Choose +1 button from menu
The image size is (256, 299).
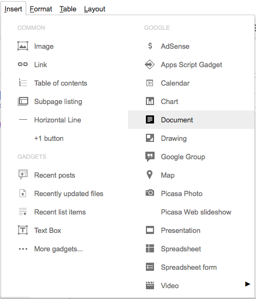coord(49,139)
